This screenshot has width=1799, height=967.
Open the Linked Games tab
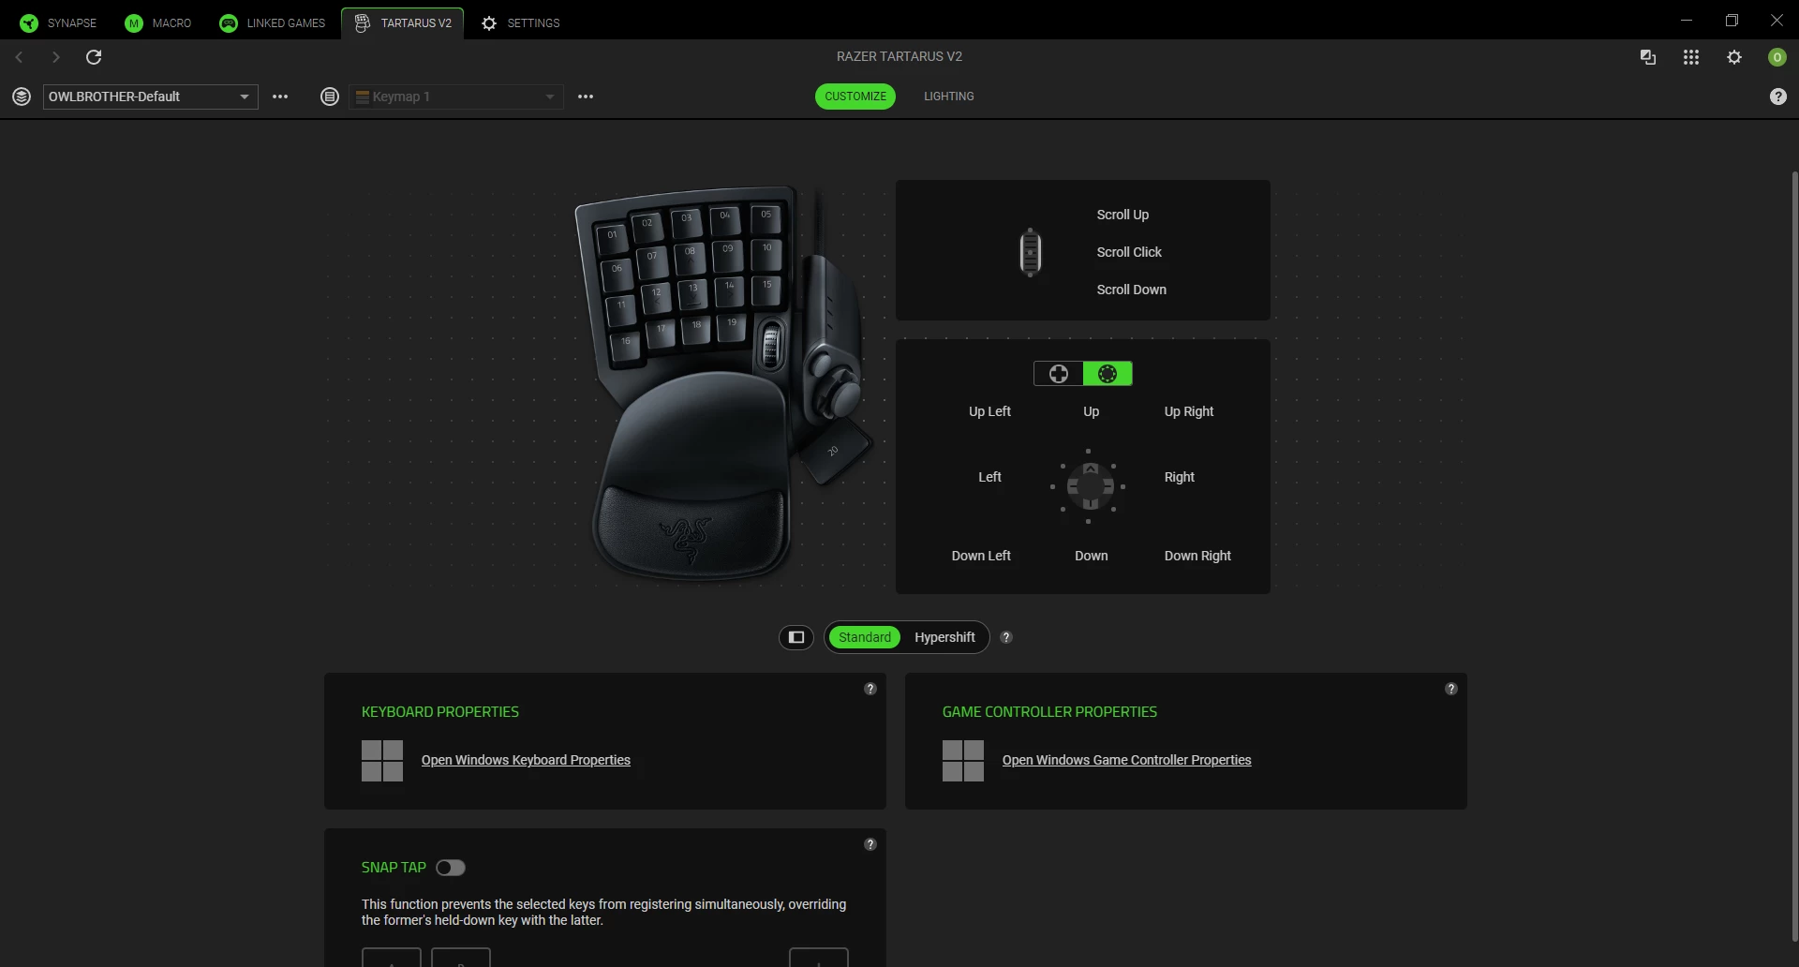[273, 22]
